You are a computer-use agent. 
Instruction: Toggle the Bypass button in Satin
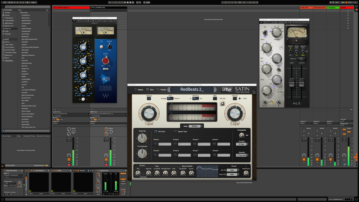136,89
